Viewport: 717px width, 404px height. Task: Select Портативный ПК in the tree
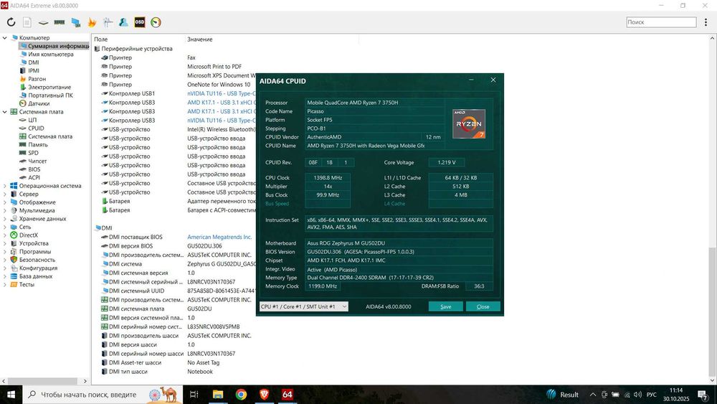[50, 95]
